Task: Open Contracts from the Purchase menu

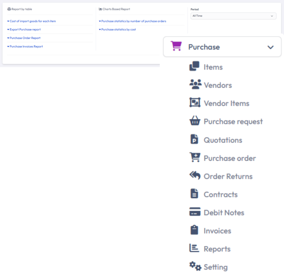Action: pos(220,195)
